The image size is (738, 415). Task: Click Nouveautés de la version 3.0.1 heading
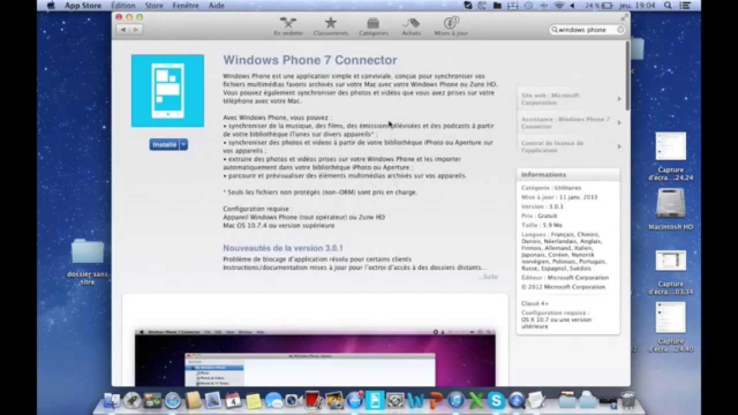(283, 248)
